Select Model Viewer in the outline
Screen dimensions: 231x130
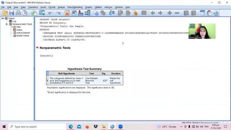(23, 36)
